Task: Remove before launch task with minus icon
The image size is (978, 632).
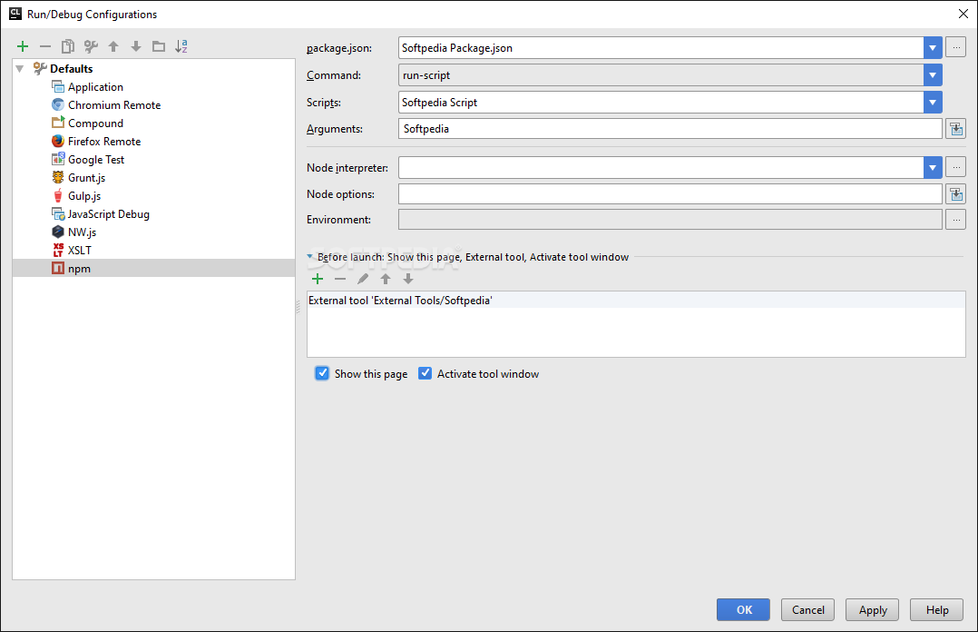Action: pos(340,279)
